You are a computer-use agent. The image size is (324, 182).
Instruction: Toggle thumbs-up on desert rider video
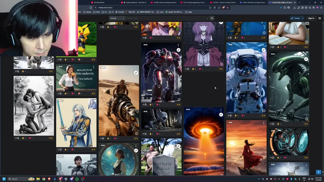[x=109, y=138]
